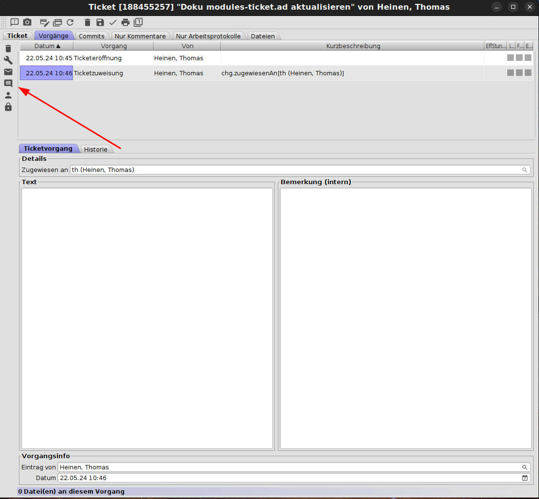Click the speech bubble comment sidebar icon
The image size is (539, 499).
click(8, 84)
